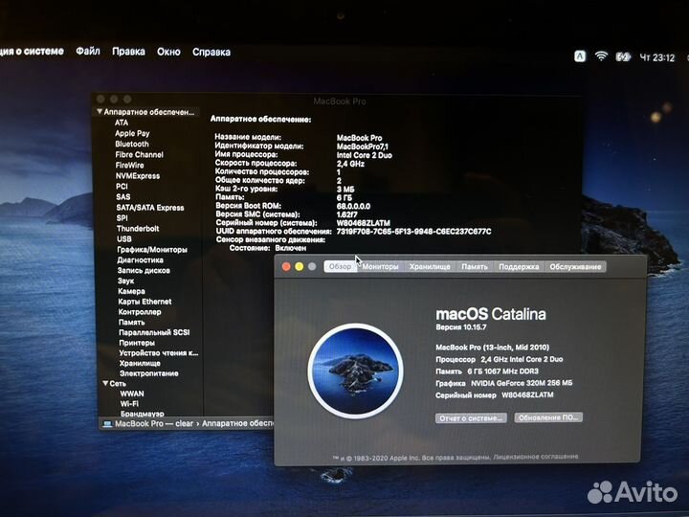Switch to the Хранилище tab
This screenshot has width=689, height=517.
[430, 266]
